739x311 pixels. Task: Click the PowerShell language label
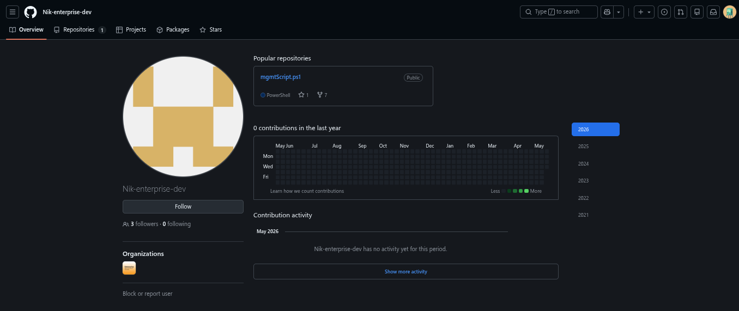tap(278, 95)
